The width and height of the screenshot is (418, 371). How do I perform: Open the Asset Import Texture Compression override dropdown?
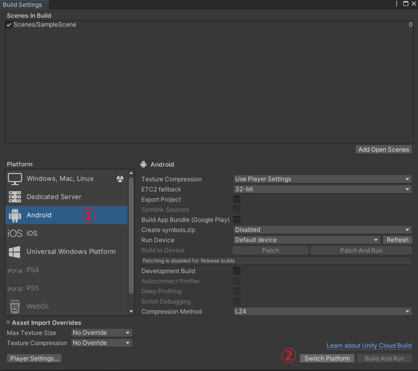(101, 343)
